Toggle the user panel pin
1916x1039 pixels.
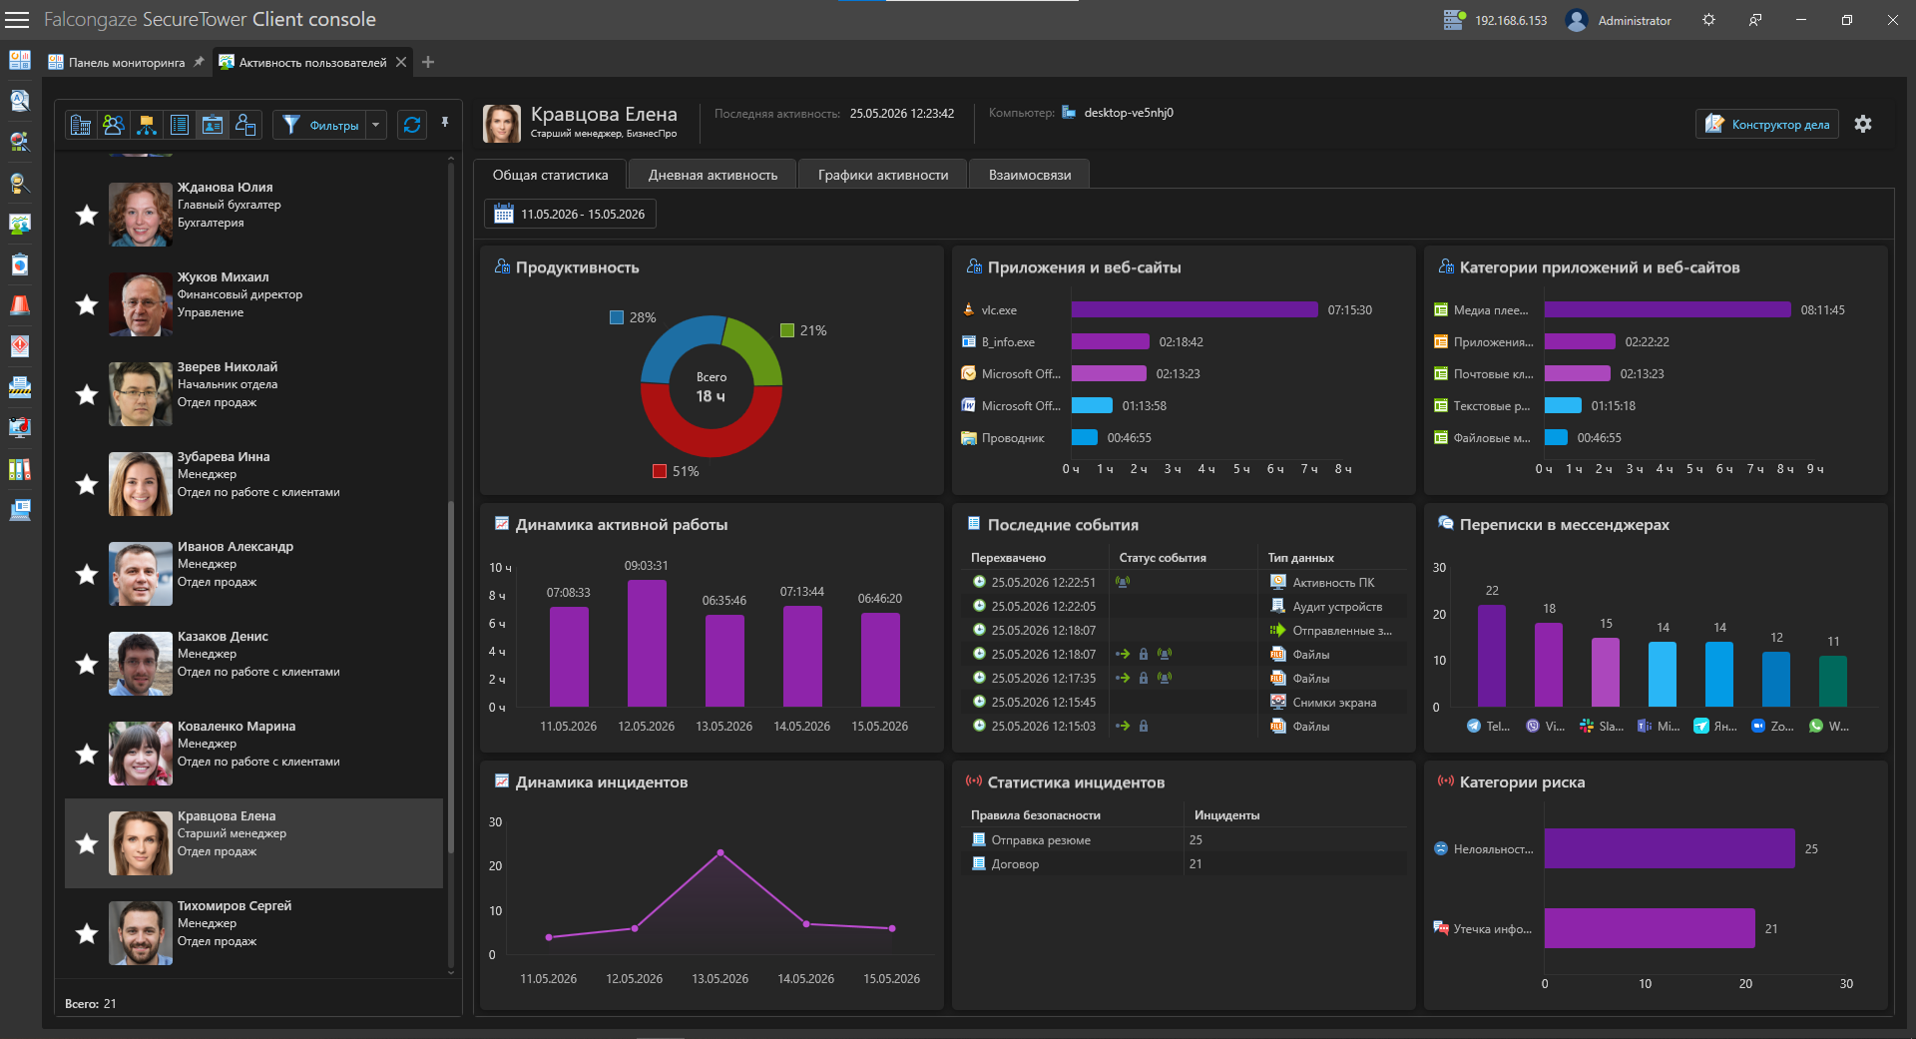coord(445,123)
